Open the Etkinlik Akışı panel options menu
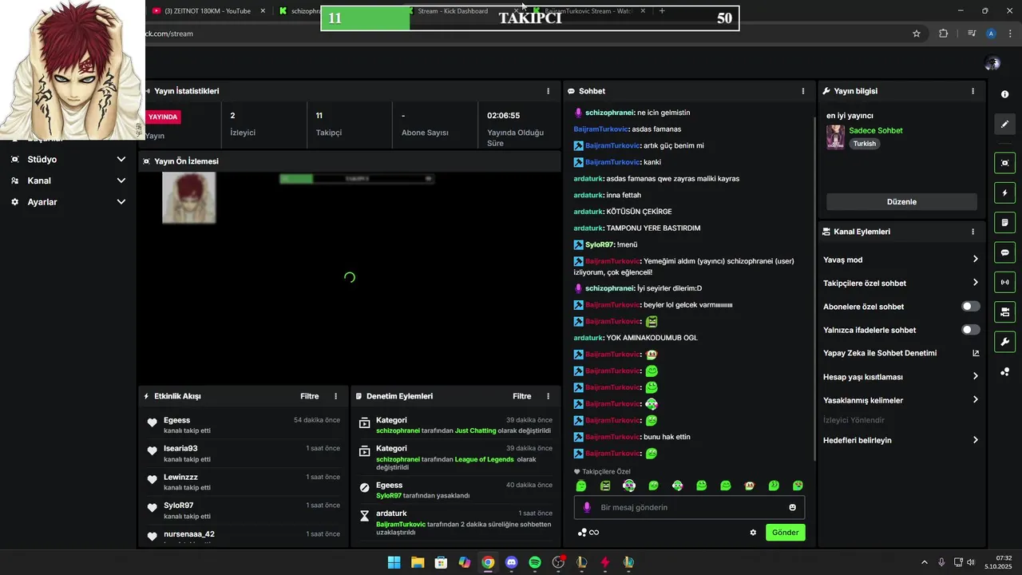 [x=335, y=396]
